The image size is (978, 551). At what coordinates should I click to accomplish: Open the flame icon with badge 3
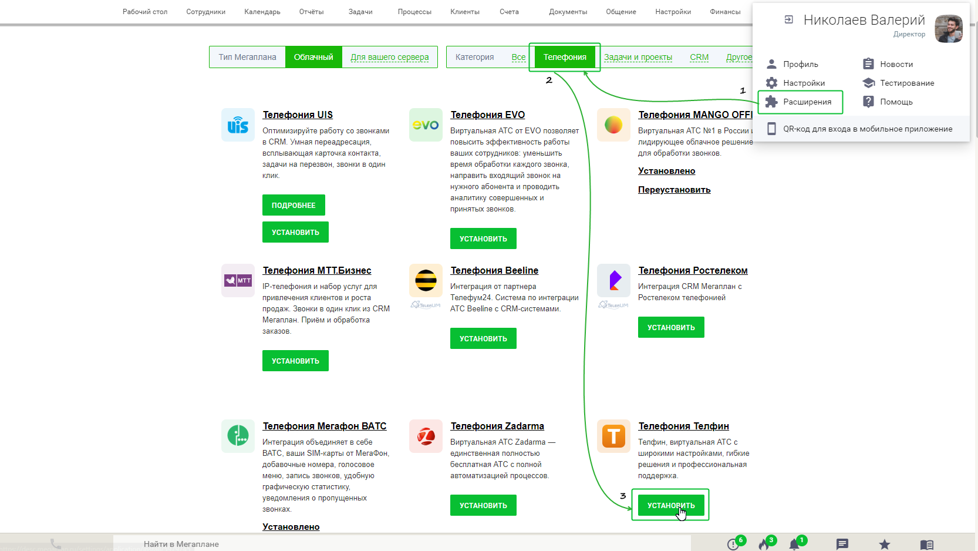coord(764,545)
